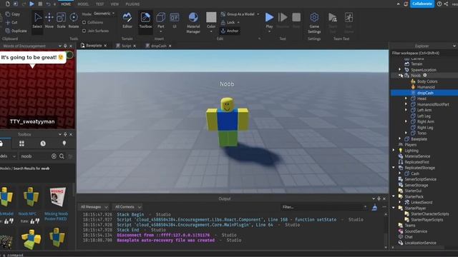The width and height of the screenshot is (458, 257).
Task: Click the Color swatch in Edit group
Action: click(x=211, y=17)
